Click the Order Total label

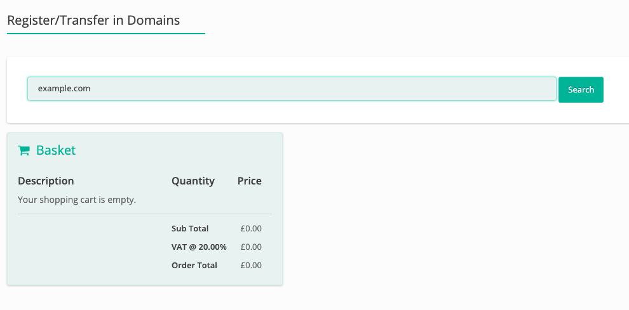[x=194, y=265]
